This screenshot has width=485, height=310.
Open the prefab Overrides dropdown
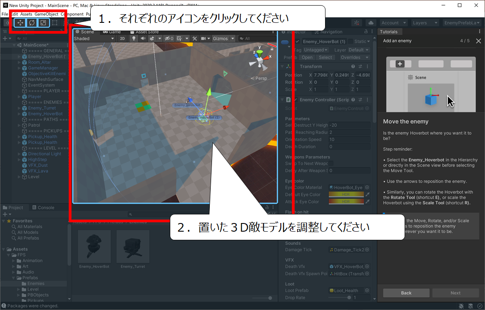tap(354, 57)
